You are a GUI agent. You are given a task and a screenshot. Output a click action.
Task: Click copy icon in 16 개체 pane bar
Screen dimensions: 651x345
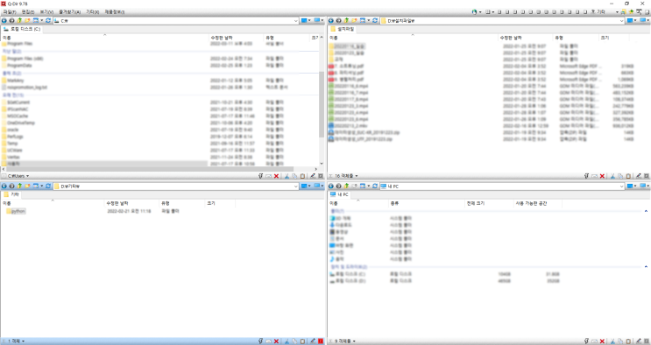pyautogui.click(x=620, y=176)
